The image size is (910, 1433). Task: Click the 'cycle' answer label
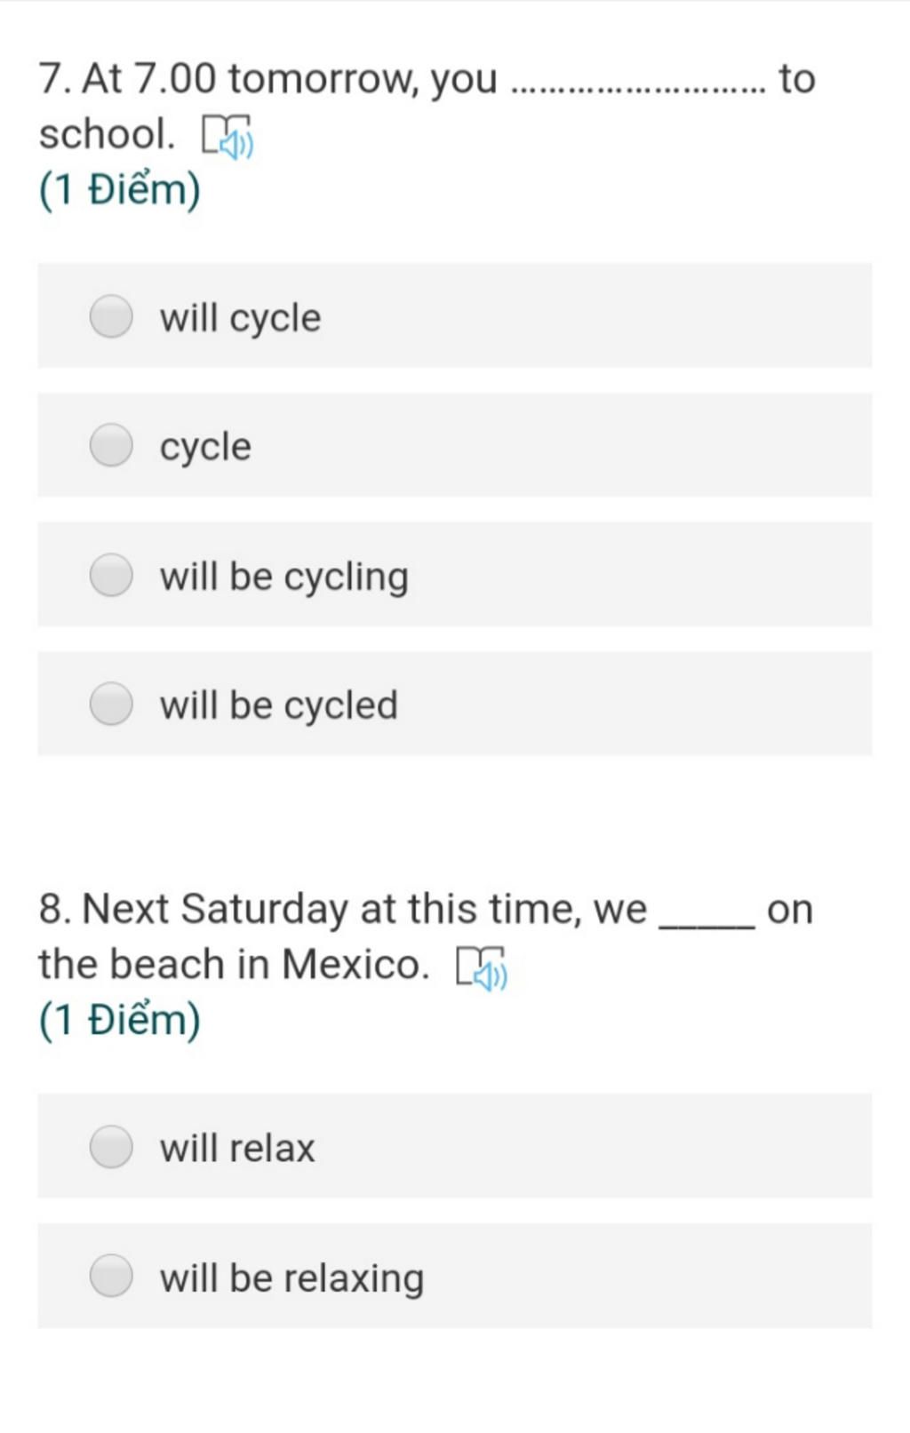[x=205, y=447]
